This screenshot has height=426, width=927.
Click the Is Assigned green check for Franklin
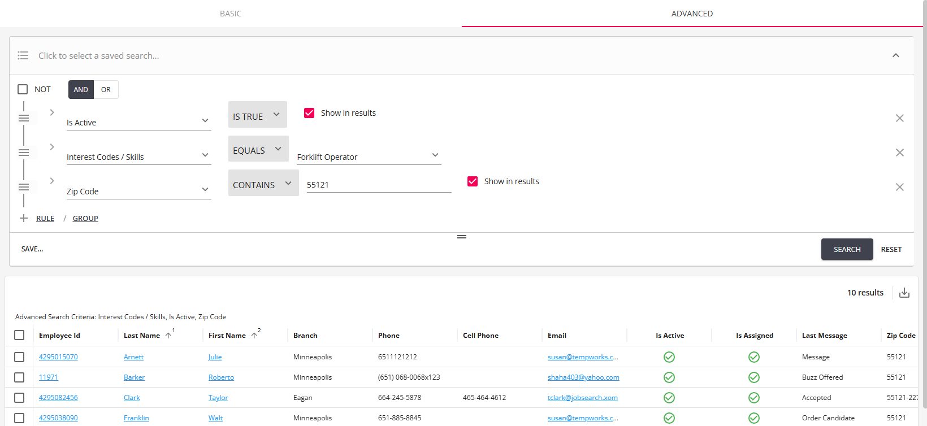(754, 418)
